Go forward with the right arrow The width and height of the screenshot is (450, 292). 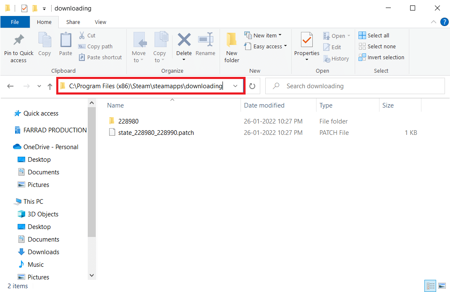click(x=26, y=86)
